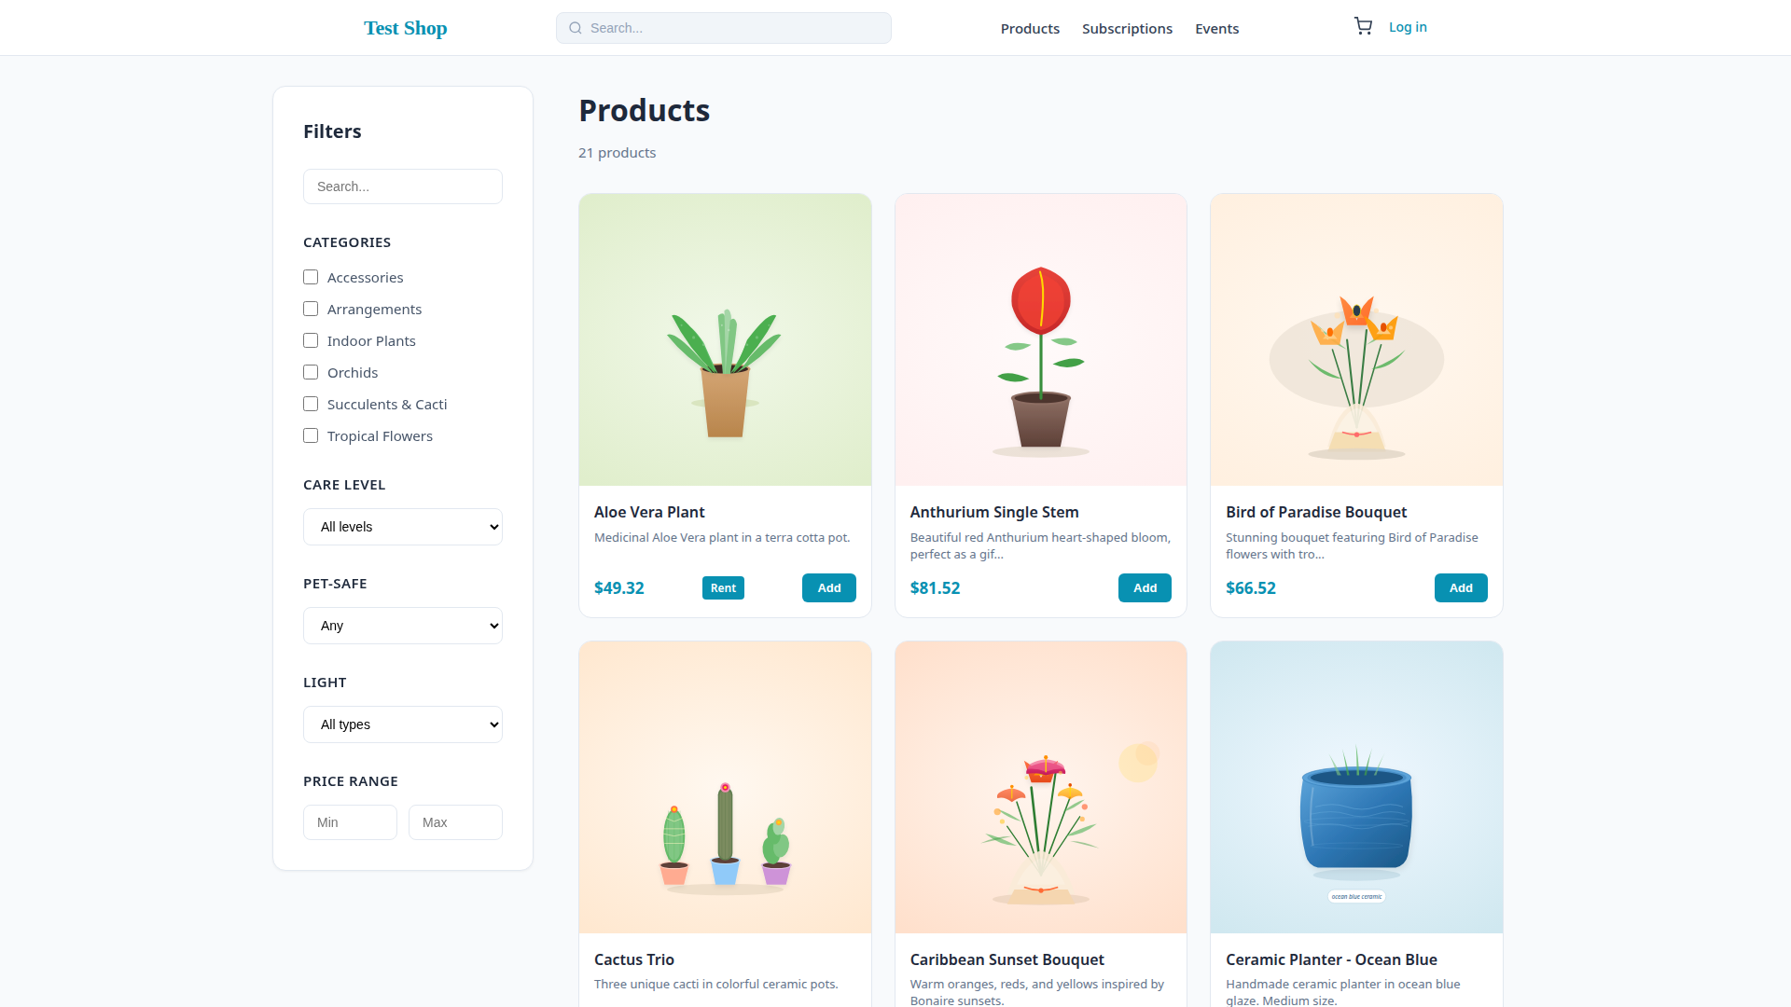Click Rent on Aloe Vera Plant
This screenshot has width=1791, height=1007.
tap(723, 587)
